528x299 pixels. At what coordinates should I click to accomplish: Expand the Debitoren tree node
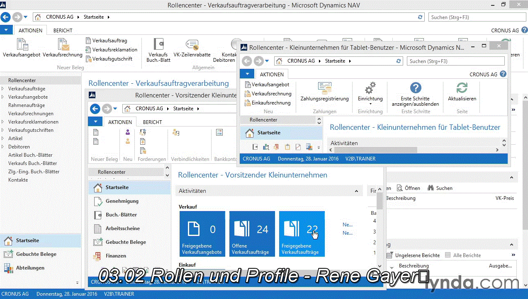click(3, 147)
